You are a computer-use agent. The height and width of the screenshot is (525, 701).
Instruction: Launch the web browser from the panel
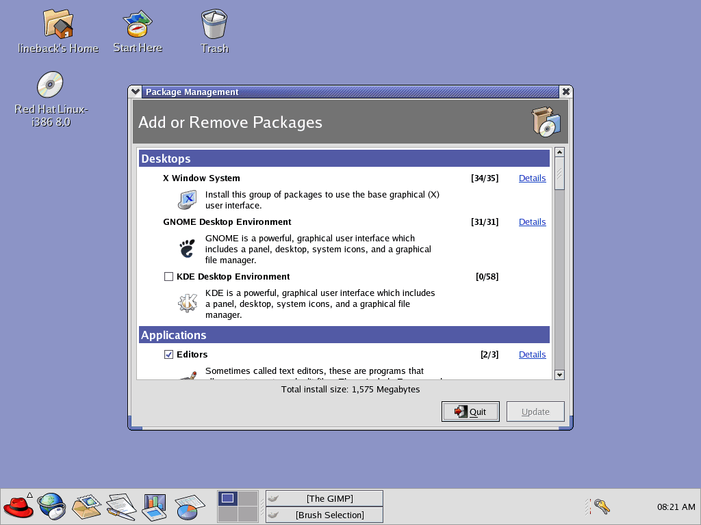click(51, 507)
